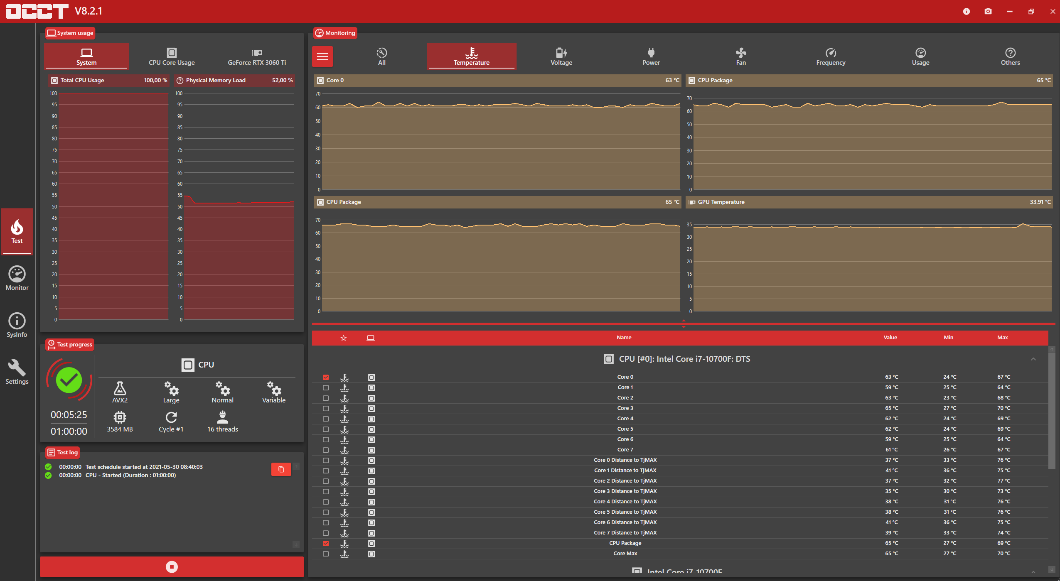Check the Core 2 graph checkbox
This screenshot has width=1060, height=581.
click(326, 398)
